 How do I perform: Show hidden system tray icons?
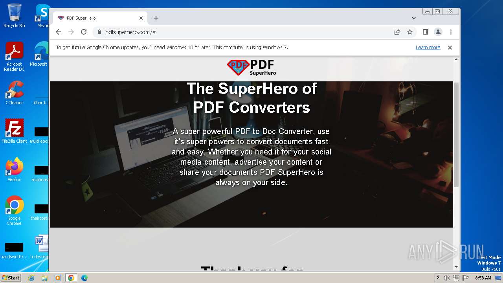(x=438, y=277)
